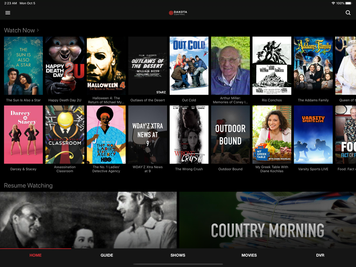This screenshot has width=356, height=267.
Task: Tap the 'Out Cold' title text
Action: pos(189,100)
